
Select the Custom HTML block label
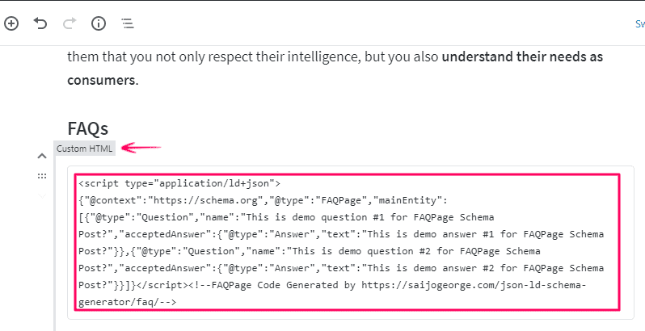[x=85, y=149]
